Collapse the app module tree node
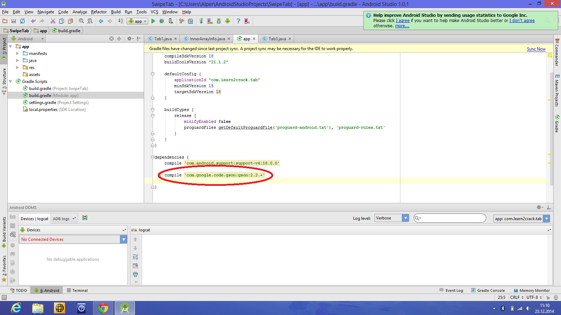The height and width of the screenshot is (315, 561). click(11, 47)
